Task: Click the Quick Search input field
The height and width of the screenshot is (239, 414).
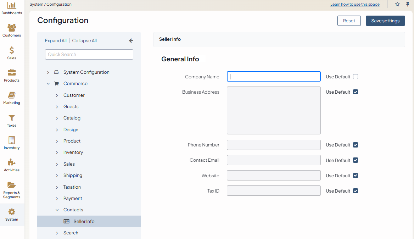Action: pos(89,55)
